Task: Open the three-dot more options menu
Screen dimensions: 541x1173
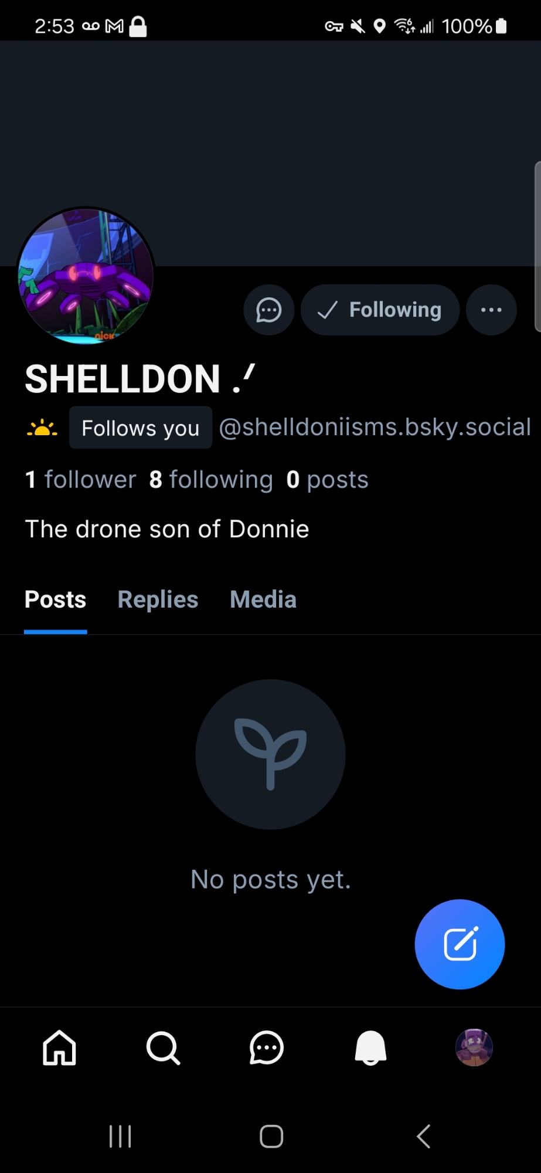Action: 491,310
